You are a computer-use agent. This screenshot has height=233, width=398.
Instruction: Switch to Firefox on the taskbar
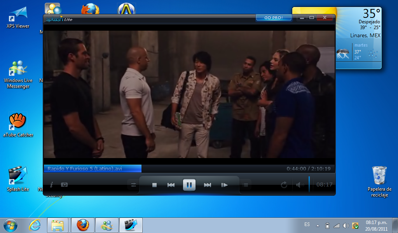(x=83, y=225)
